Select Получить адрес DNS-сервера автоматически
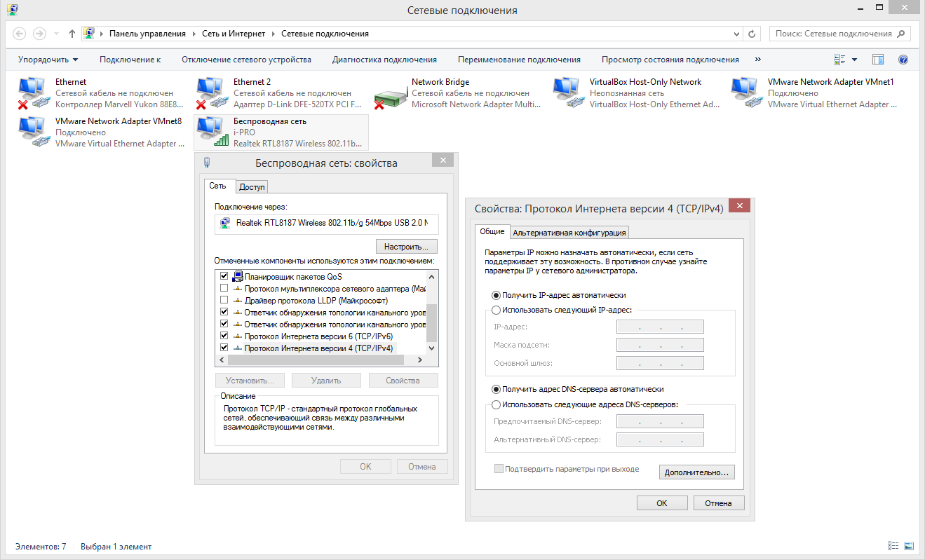 tap(497, 389)
